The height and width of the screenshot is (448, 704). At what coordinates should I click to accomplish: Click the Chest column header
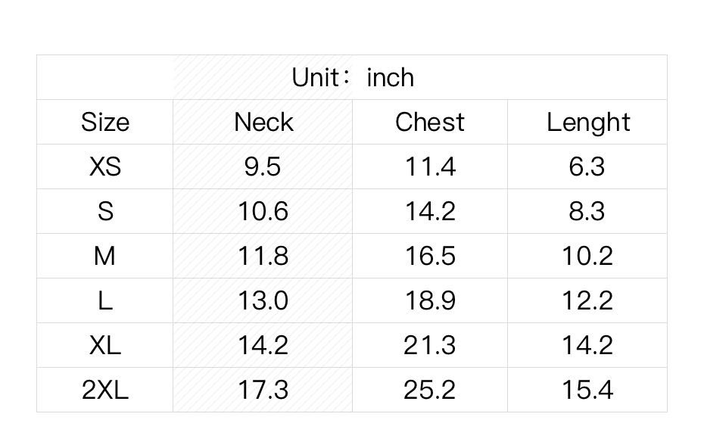click(430, 122)
